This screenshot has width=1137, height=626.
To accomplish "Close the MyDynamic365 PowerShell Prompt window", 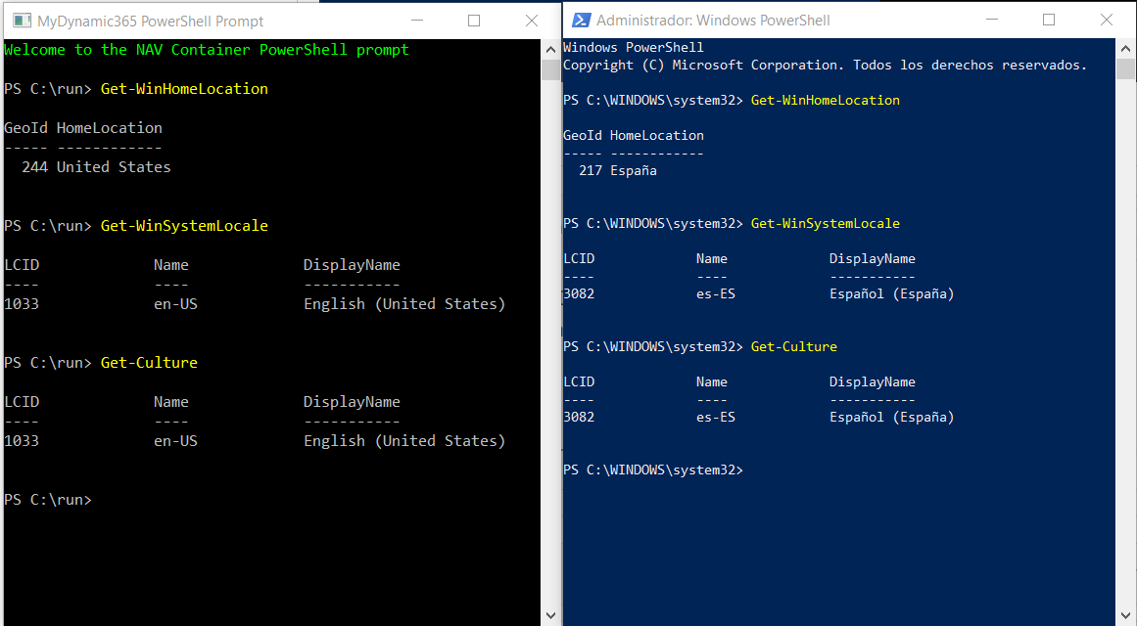I will (x=532, y=21).
